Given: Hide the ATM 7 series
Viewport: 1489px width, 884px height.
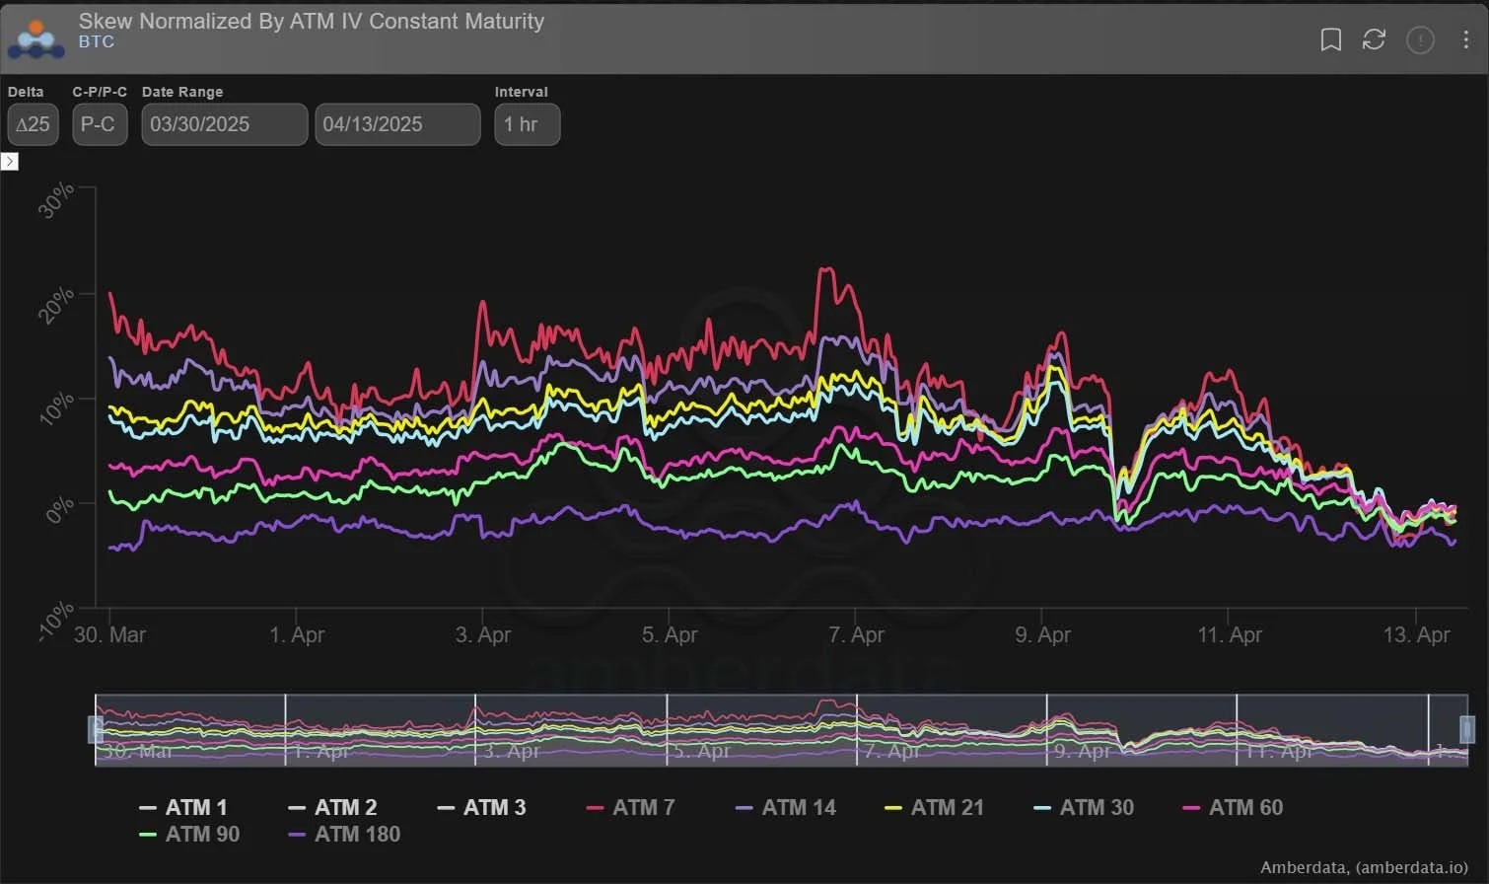Looking at the screenshot, I should [631, 807].
